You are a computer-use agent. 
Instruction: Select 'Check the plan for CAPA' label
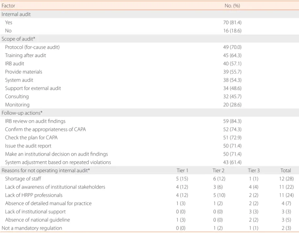[31, 138]
